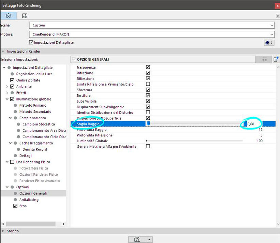Open the Motore dropdown for CineRender
Viewport: 280px width, 243px height.
(x=152, y=34)
